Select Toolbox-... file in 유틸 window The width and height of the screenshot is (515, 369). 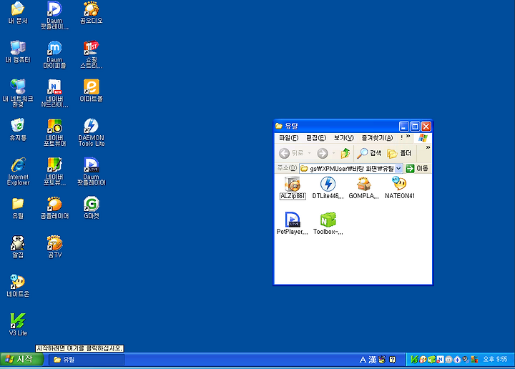click(328, 224)
